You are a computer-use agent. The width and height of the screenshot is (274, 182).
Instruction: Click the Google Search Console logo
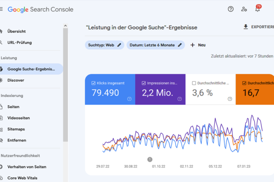coord(41,9)
